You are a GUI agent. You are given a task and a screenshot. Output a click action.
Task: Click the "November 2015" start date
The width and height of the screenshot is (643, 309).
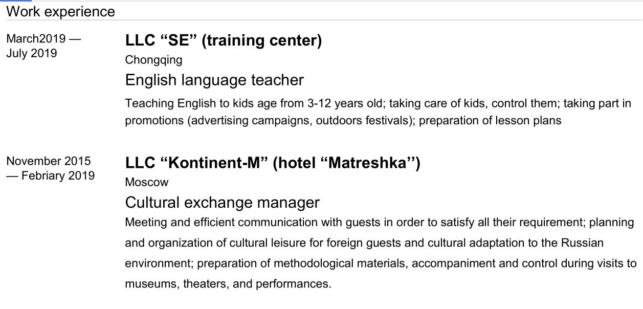click(49, 161)
